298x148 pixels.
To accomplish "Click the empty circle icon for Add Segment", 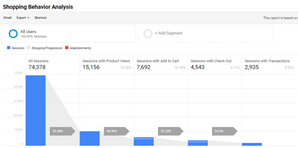I will tap(148, 34).
